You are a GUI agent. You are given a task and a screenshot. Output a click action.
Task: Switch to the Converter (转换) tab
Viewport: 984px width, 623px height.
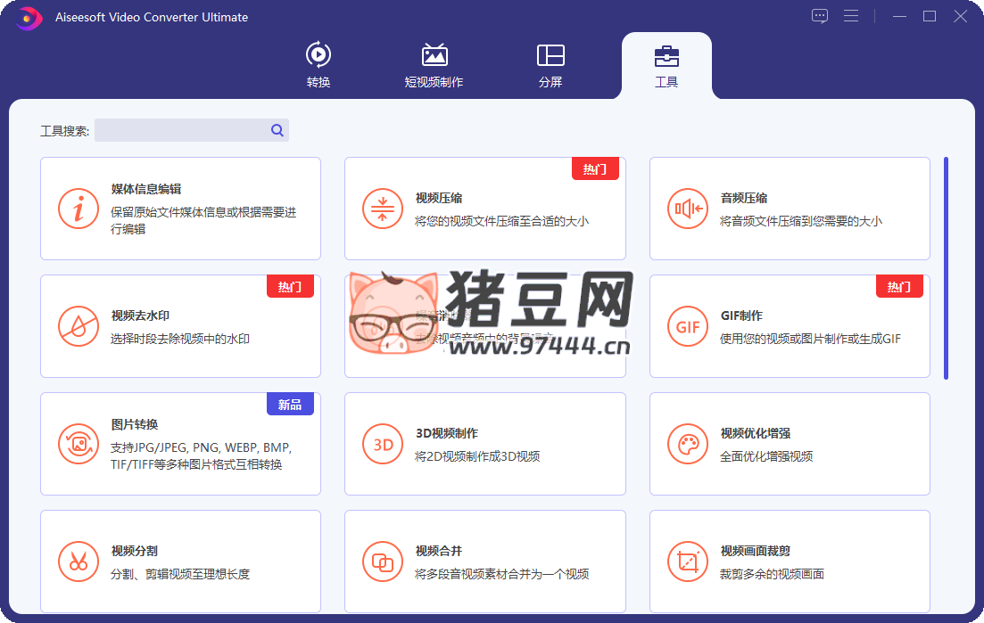pos(318,65)
